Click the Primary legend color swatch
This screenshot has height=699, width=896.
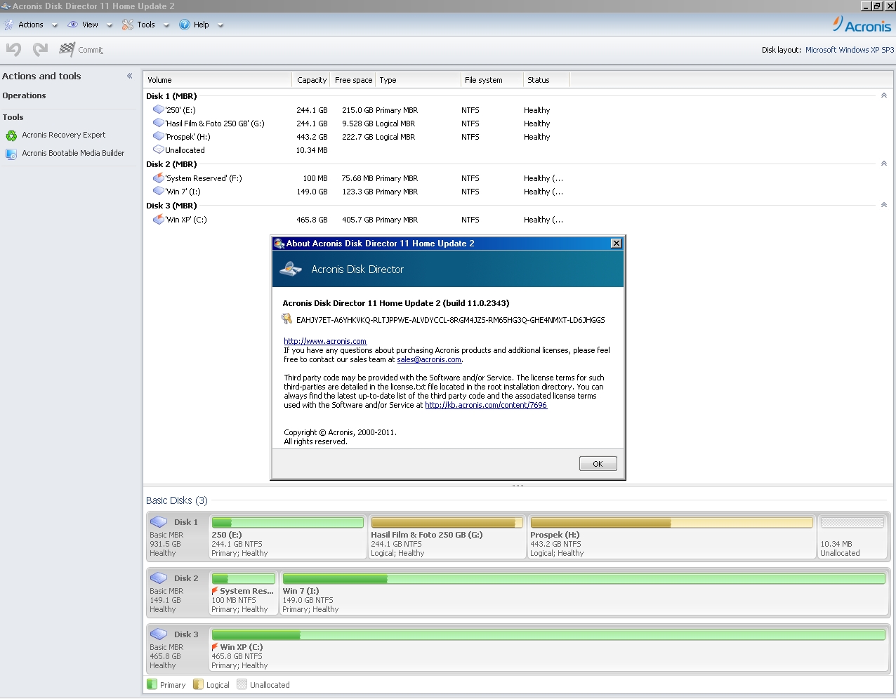pos(152,684)
